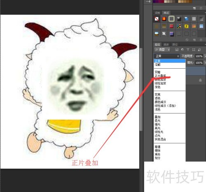Apply the light blue framed style preset
This screenshot has height=192, width=206.
click(x=201, y=26)
